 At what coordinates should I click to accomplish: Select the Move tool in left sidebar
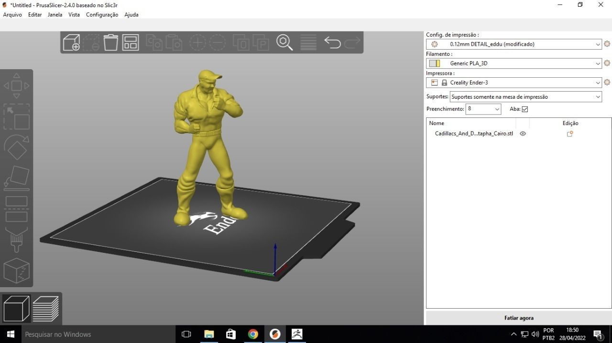click(16, 86)
